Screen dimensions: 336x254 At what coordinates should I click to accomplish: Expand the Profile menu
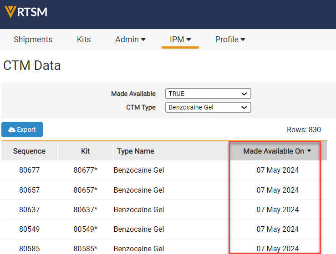(x=230, y=40)
